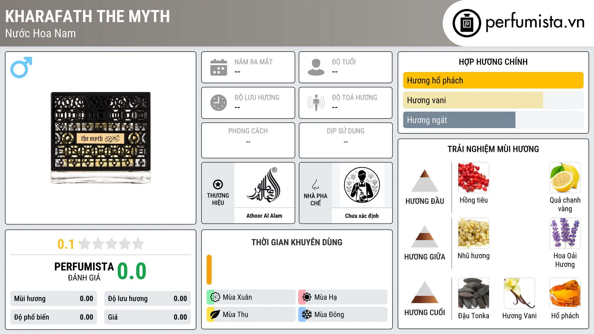Click the middle notes pyramid icon
Viewport: 594px width, 334px height.
pyautogui.click(x=425, y=236)
